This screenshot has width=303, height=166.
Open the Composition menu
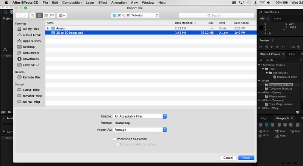coord(72,3)
